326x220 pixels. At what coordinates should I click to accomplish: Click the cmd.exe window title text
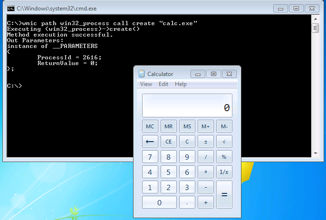point(57,9)
